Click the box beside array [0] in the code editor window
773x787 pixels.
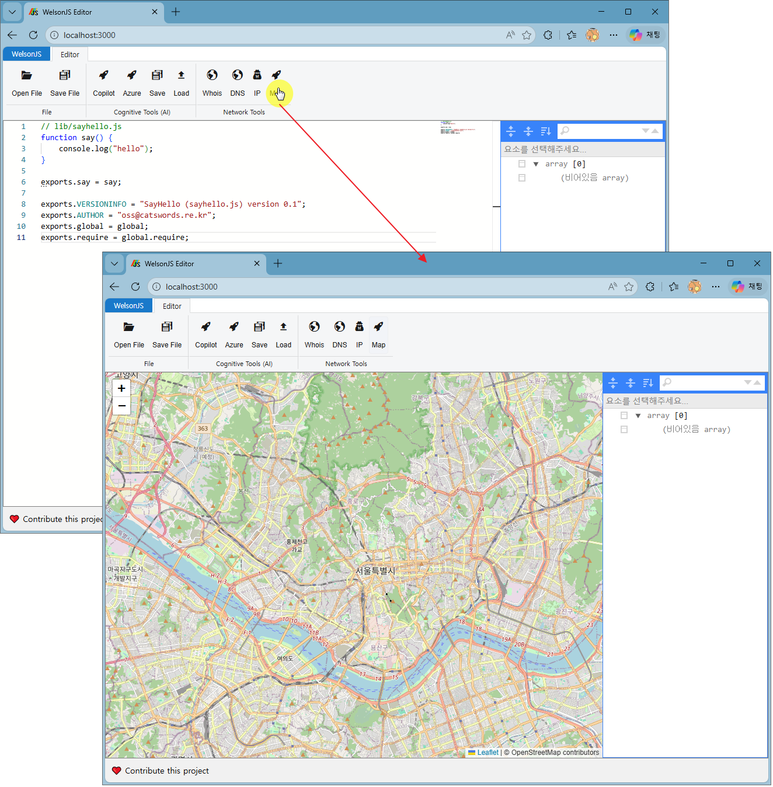(522, 164)
